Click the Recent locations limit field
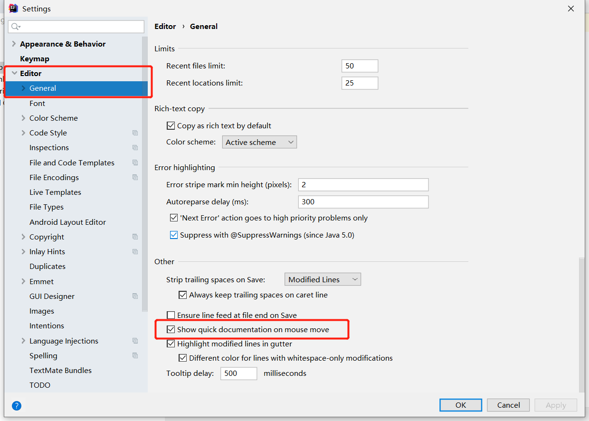Screen dimensions: 589x421 click(x=360, y=83)
